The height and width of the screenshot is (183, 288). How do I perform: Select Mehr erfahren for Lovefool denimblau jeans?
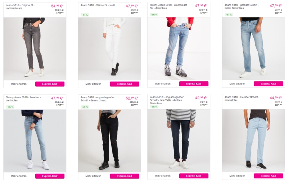(x=19, y=176)
